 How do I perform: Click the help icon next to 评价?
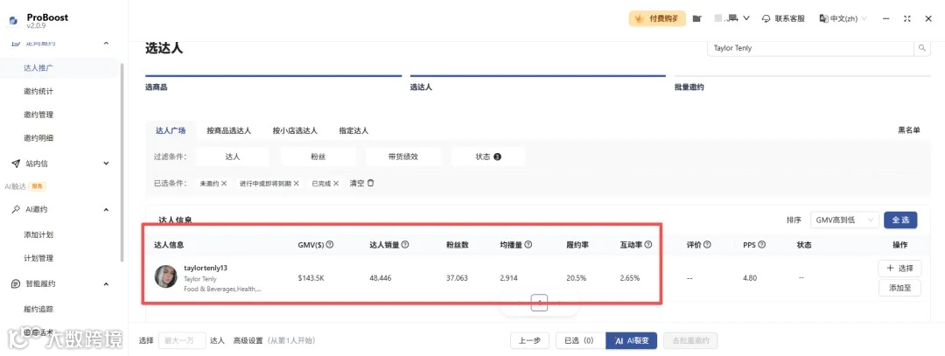[x=707, y=245]
